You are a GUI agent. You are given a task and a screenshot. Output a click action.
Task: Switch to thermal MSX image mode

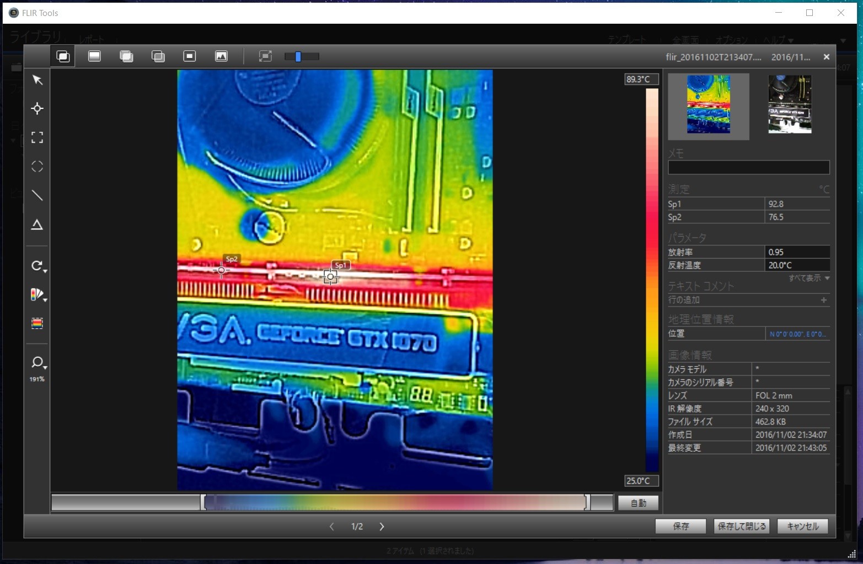pyautogui.click(x=63, y=56)
